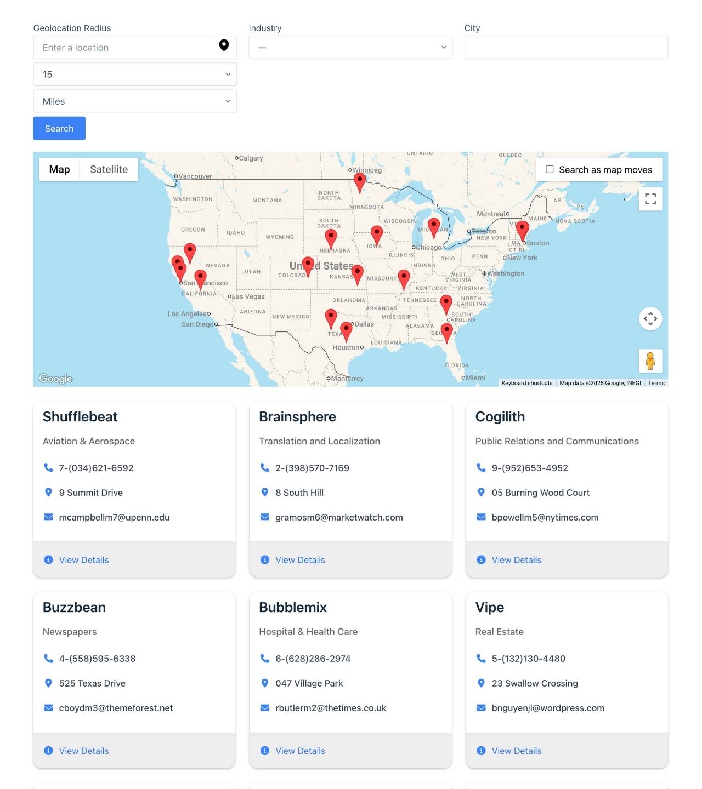Click the address pin icon on Bubblemix card

[x=264, y=683]
